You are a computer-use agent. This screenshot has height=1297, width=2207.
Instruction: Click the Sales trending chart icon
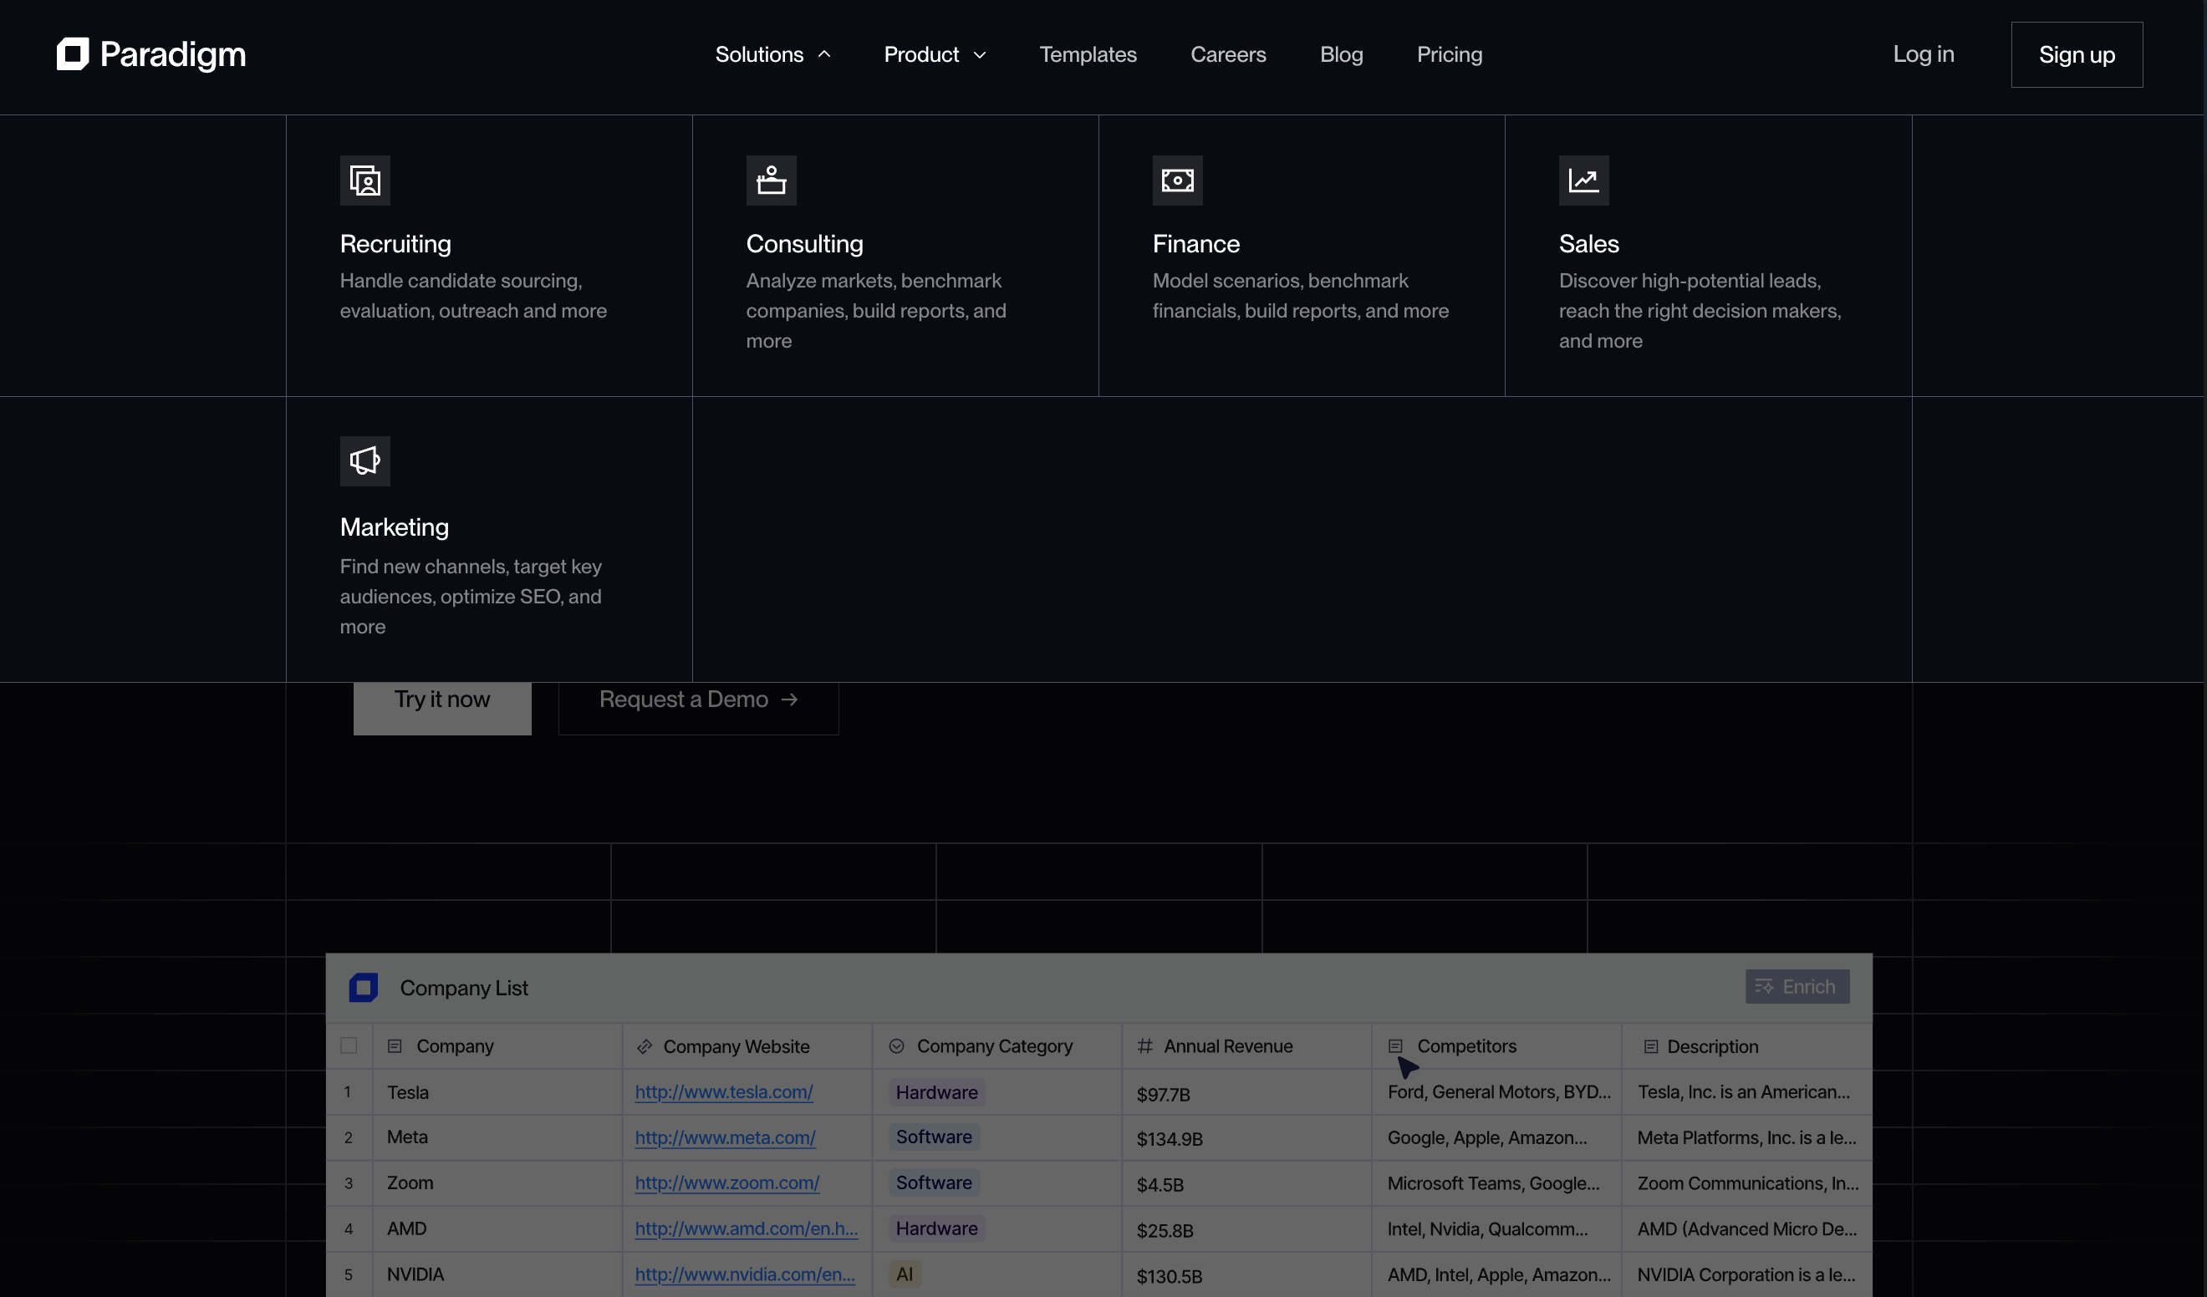tap(1585, 181)
